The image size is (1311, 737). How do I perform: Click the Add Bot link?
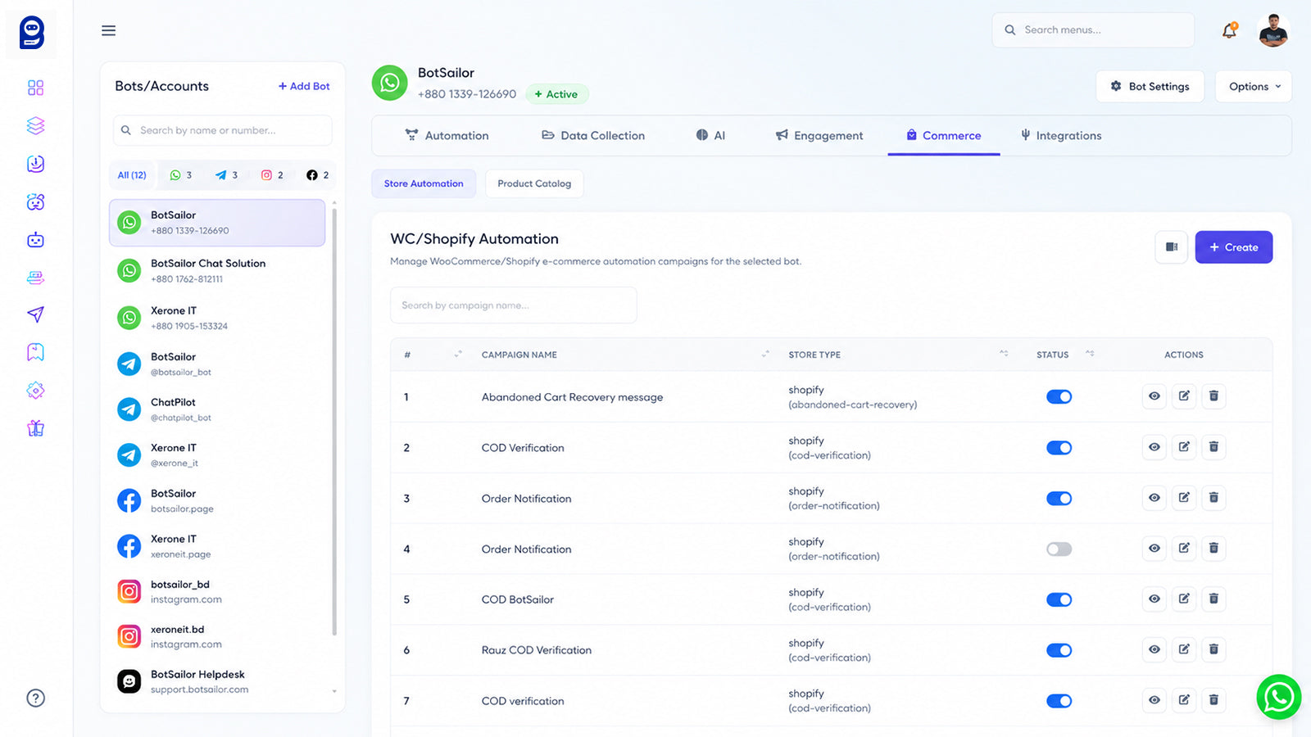coord(304,86)
